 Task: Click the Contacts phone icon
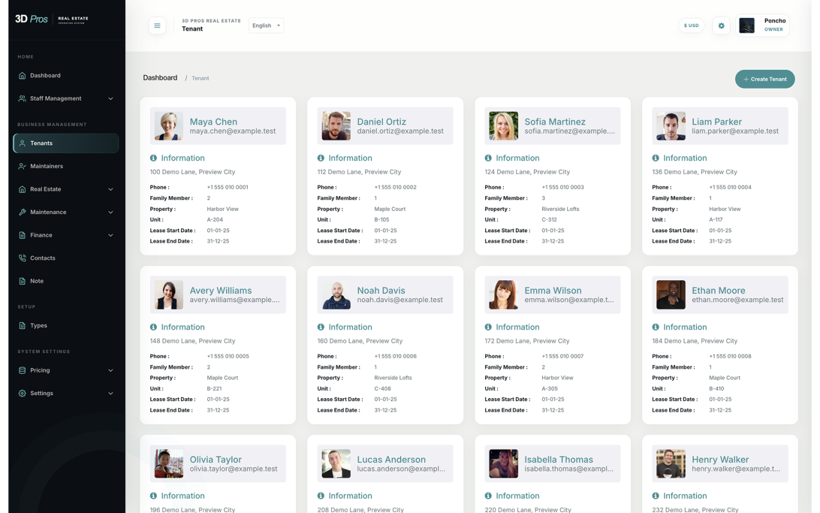point(22,258)
